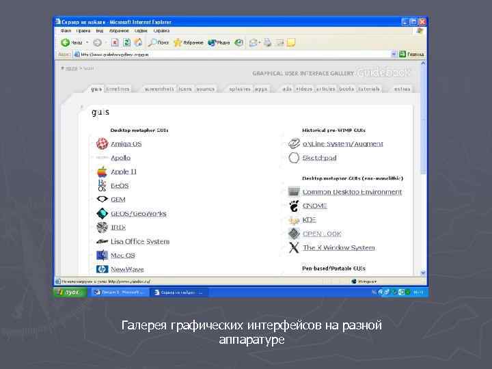
Task: Click the Print toolbar icon
Action: (267, 42)
